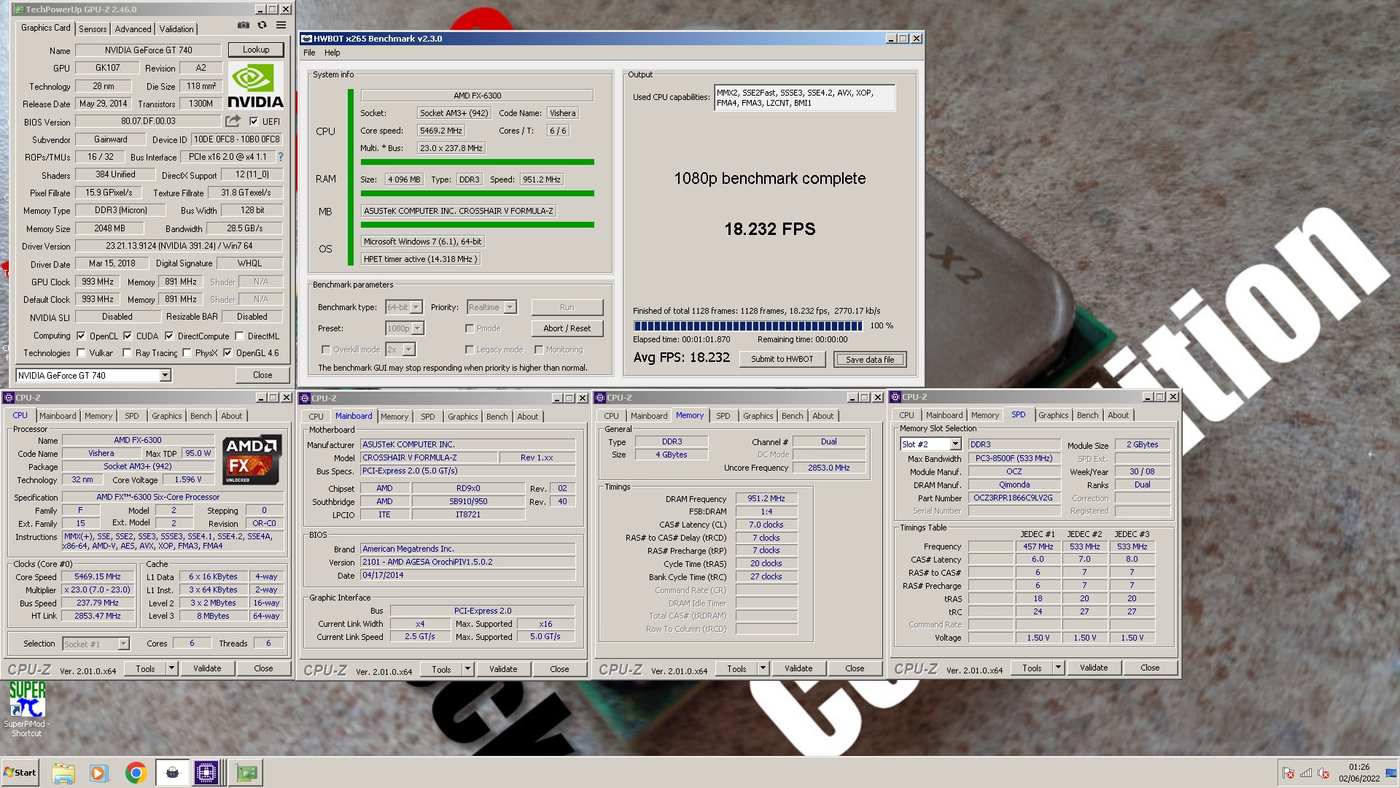Launch media player from the taskbar
The height and width of the screenshot is (788, 1400).
point(98,773)
